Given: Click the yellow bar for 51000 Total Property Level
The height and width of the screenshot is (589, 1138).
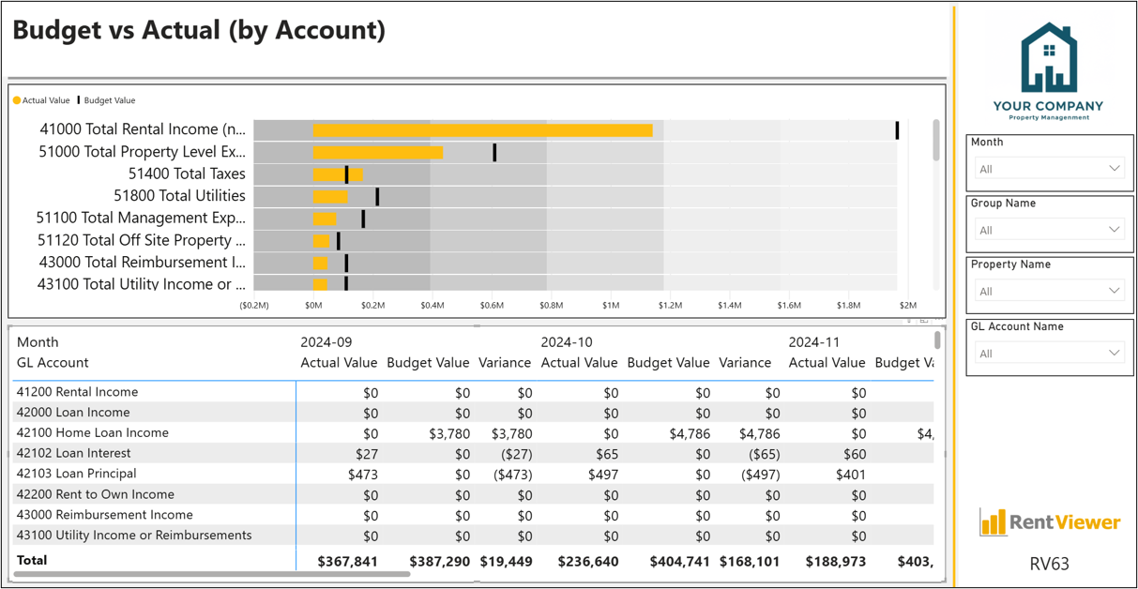Looking at the screenshot, I should click(x=378, y=152).
